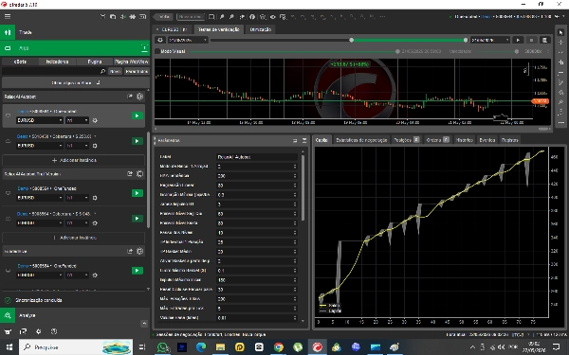Open parameters gear of second EURUSD instance
This screenshot has height=355, width=569.
[x=95, y=146]
